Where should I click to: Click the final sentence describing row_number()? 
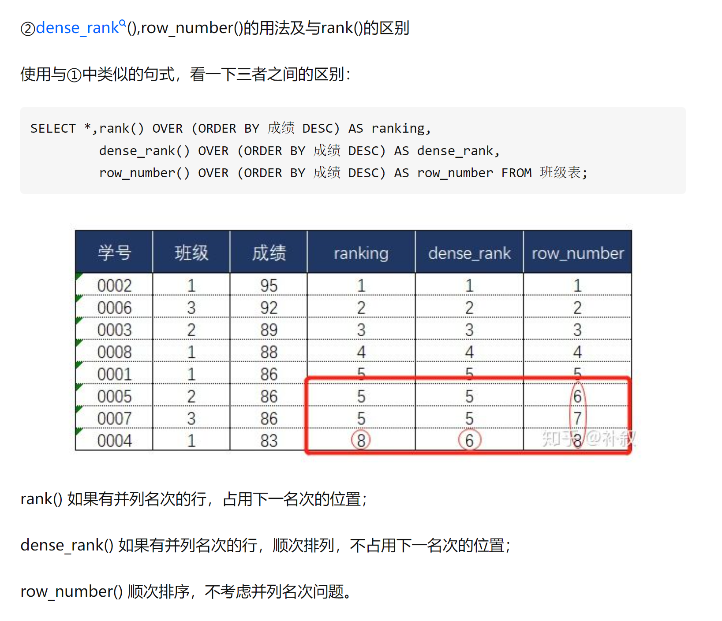(186, 591)
